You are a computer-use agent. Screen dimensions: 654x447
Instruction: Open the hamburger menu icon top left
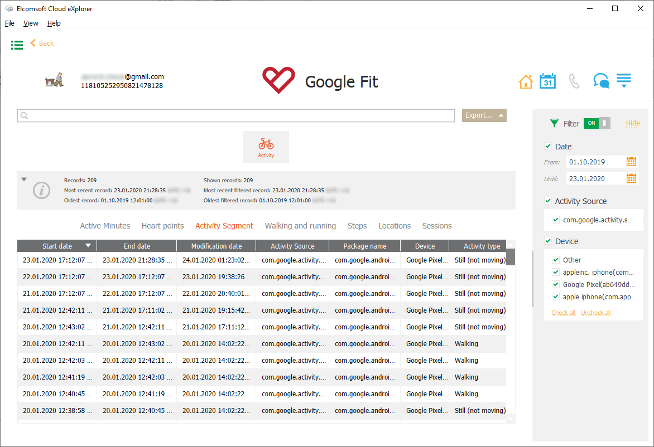tap(17, 45)
